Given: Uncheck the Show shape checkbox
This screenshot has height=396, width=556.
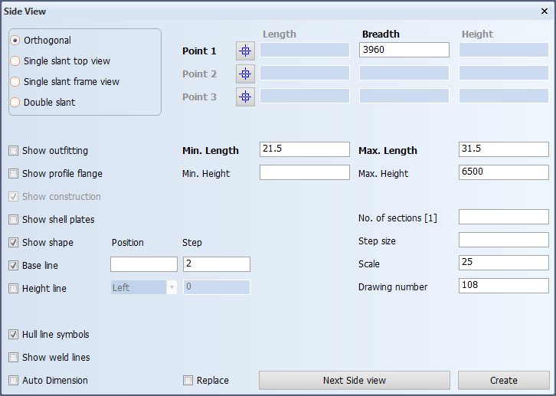Looking at the screenshot, I should 14,243.
